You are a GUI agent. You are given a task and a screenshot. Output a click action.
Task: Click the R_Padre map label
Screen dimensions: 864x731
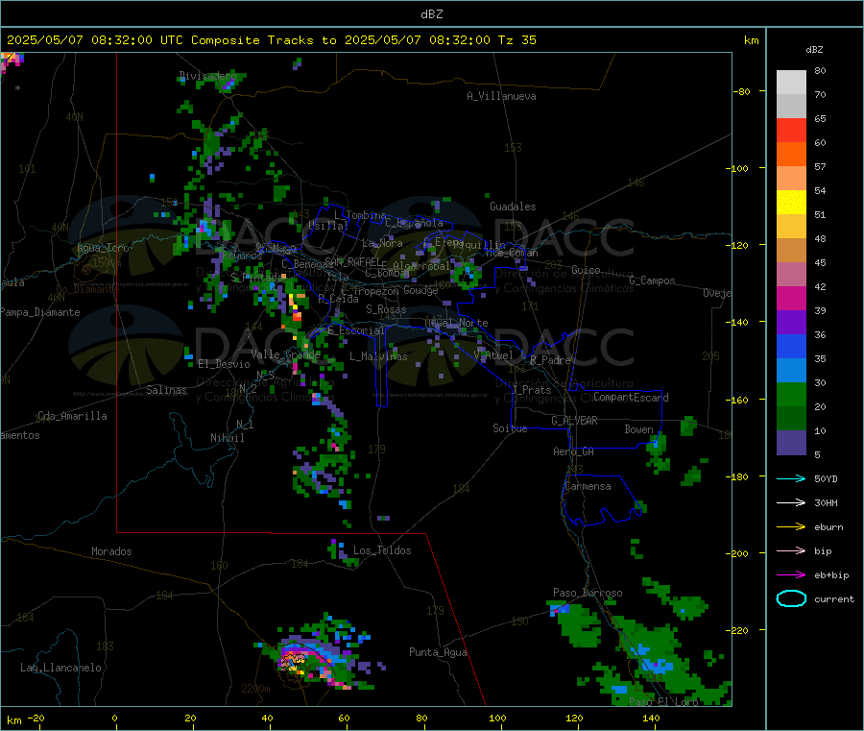coord(550,360)
